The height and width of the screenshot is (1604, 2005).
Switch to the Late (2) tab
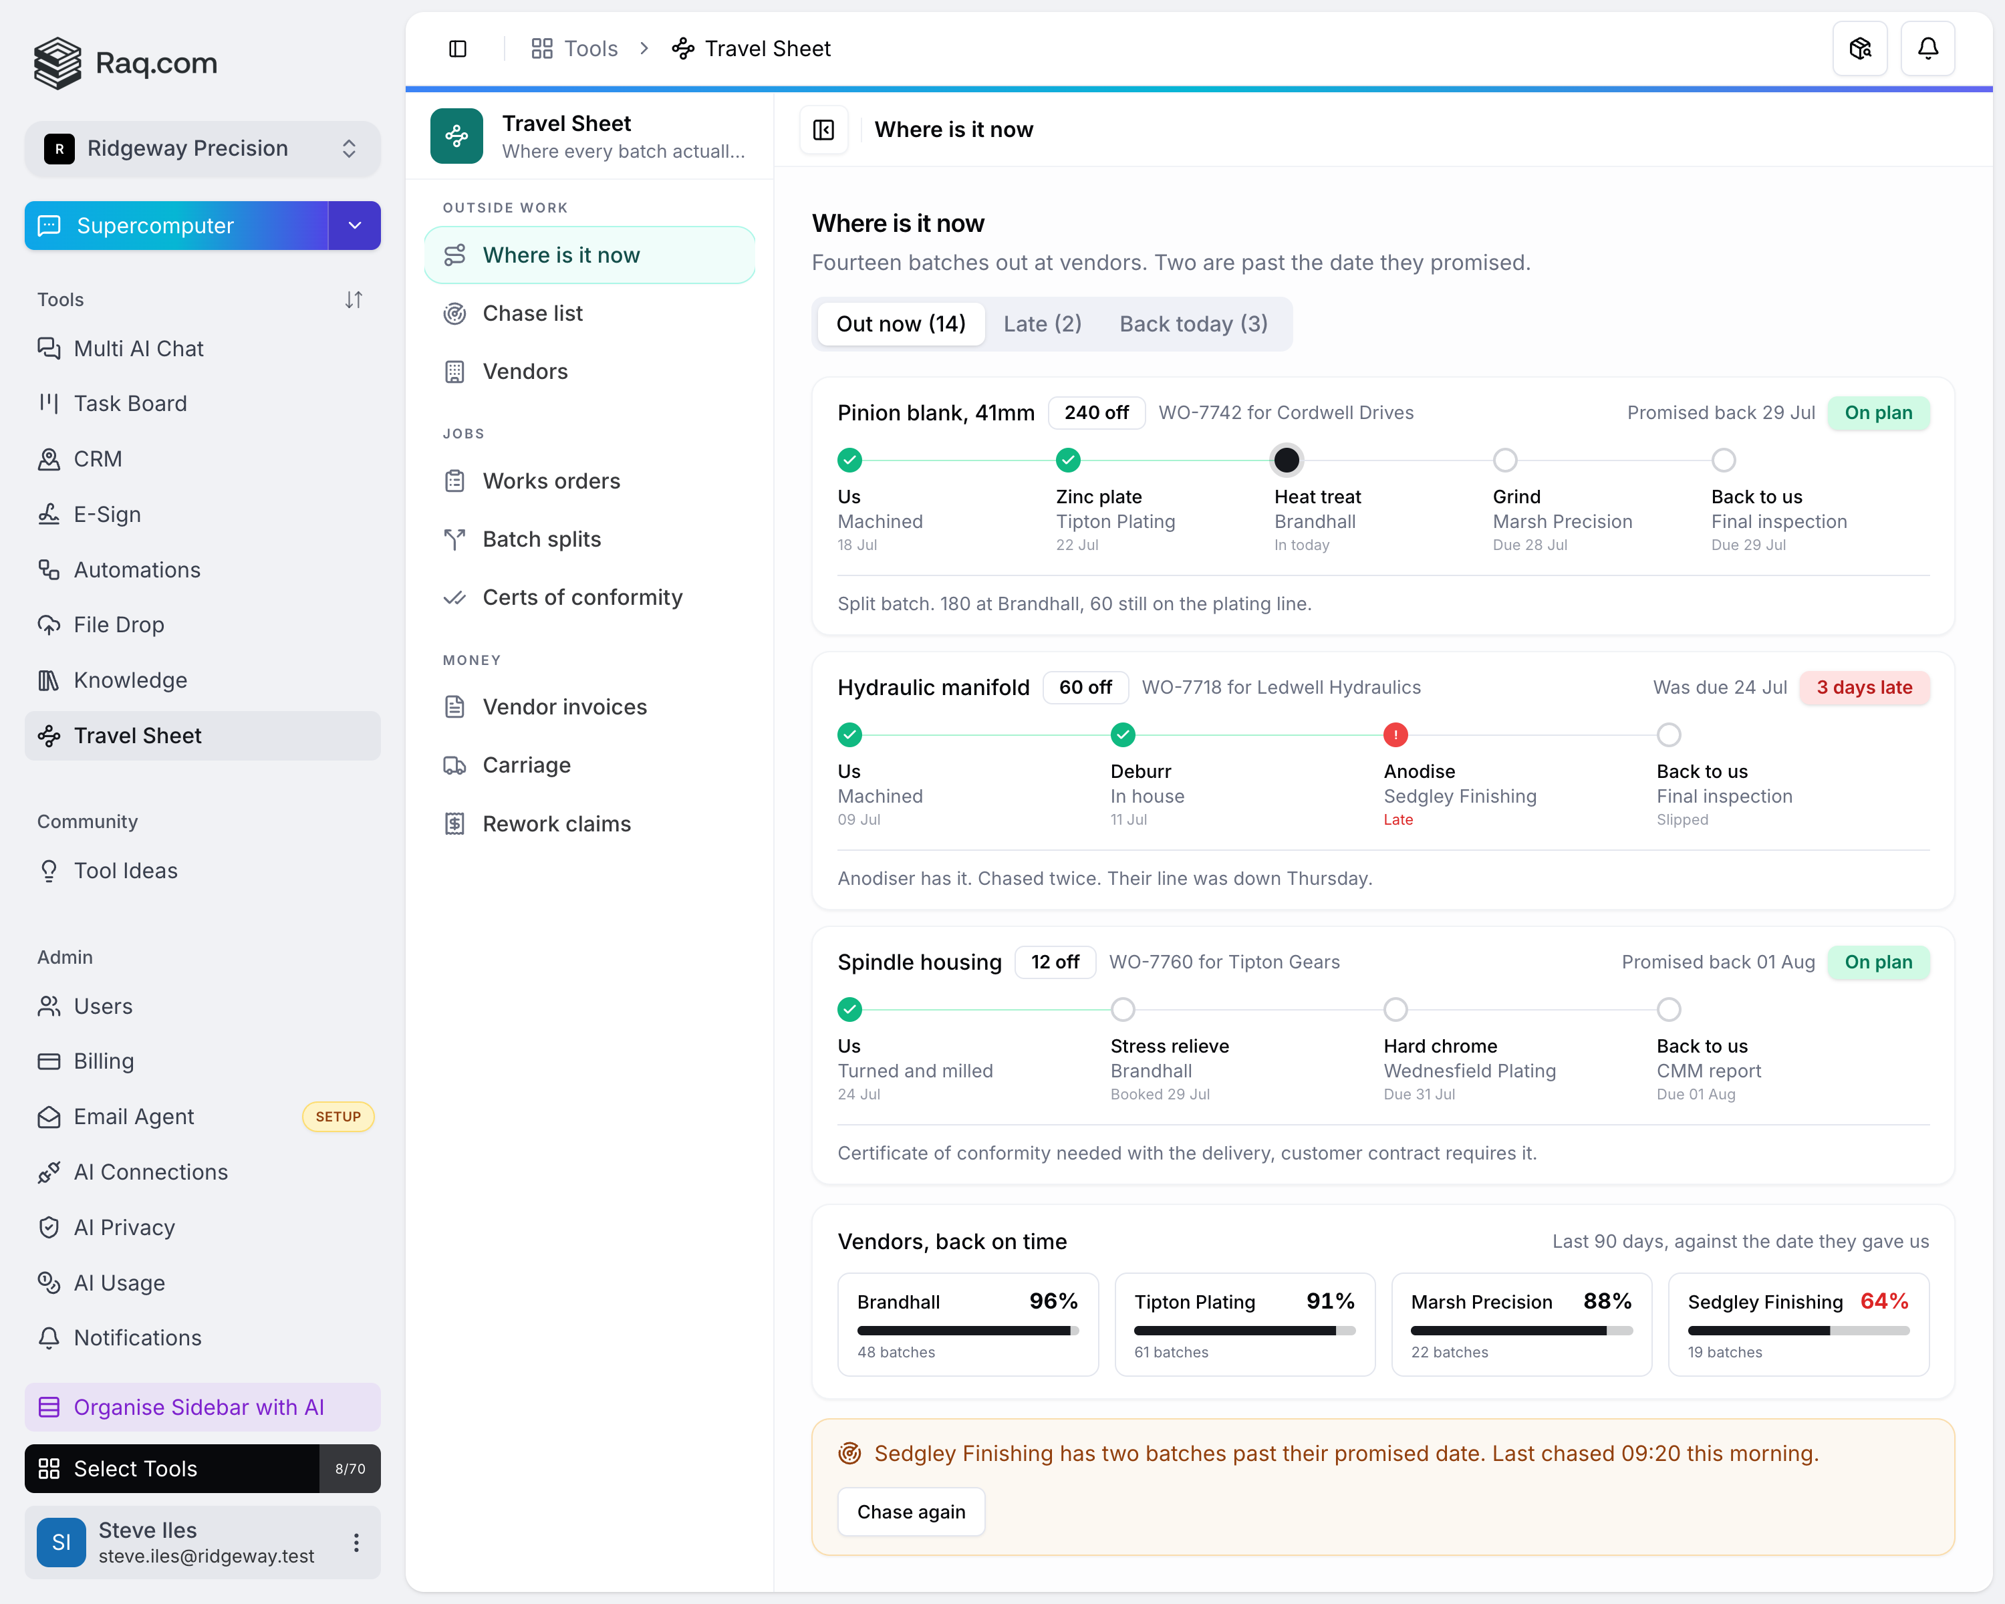coord(1043,323)
